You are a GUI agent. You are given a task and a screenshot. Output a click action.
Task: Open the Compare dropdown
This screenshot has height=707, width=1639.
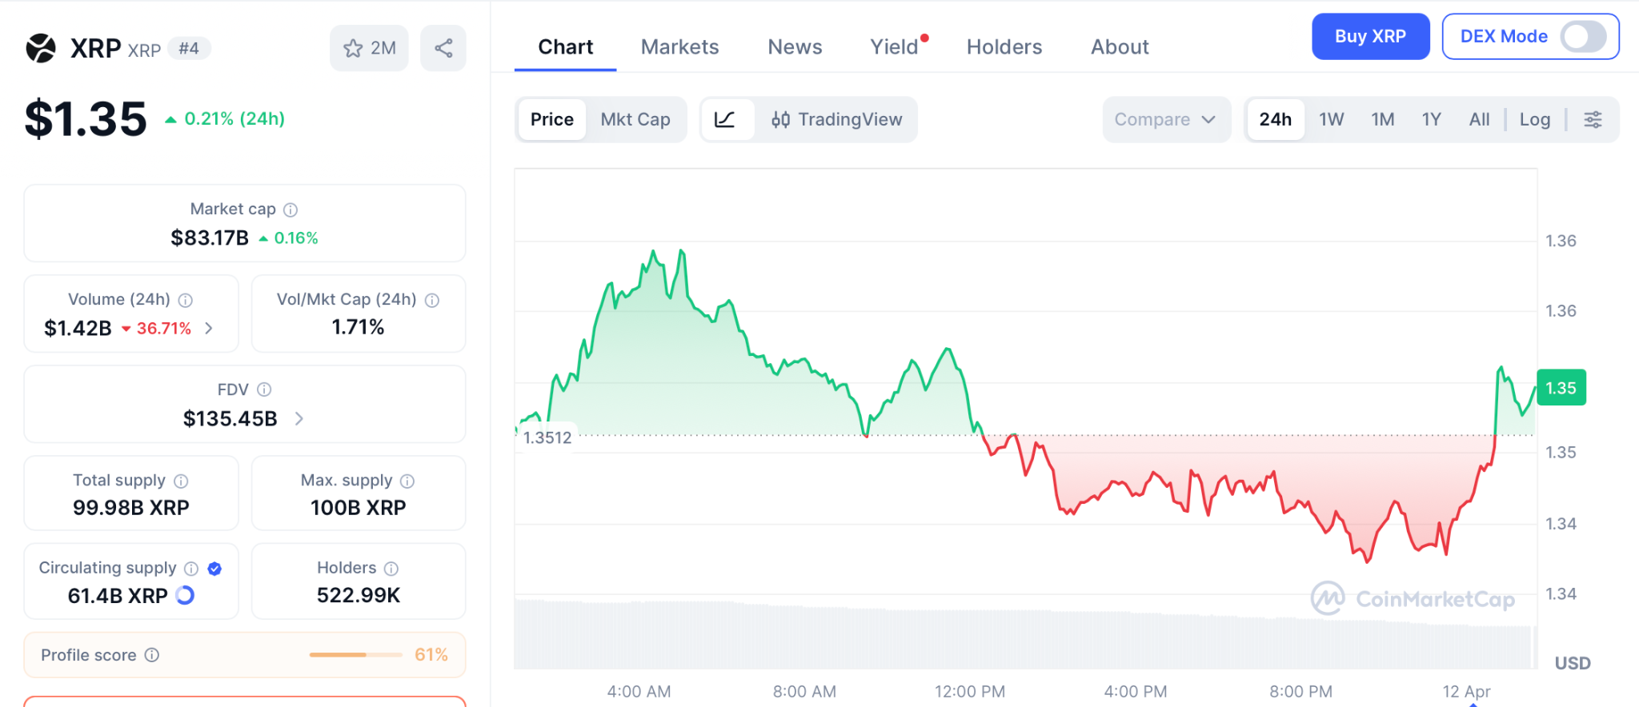pyautogui.click(x=1165, y=120)
